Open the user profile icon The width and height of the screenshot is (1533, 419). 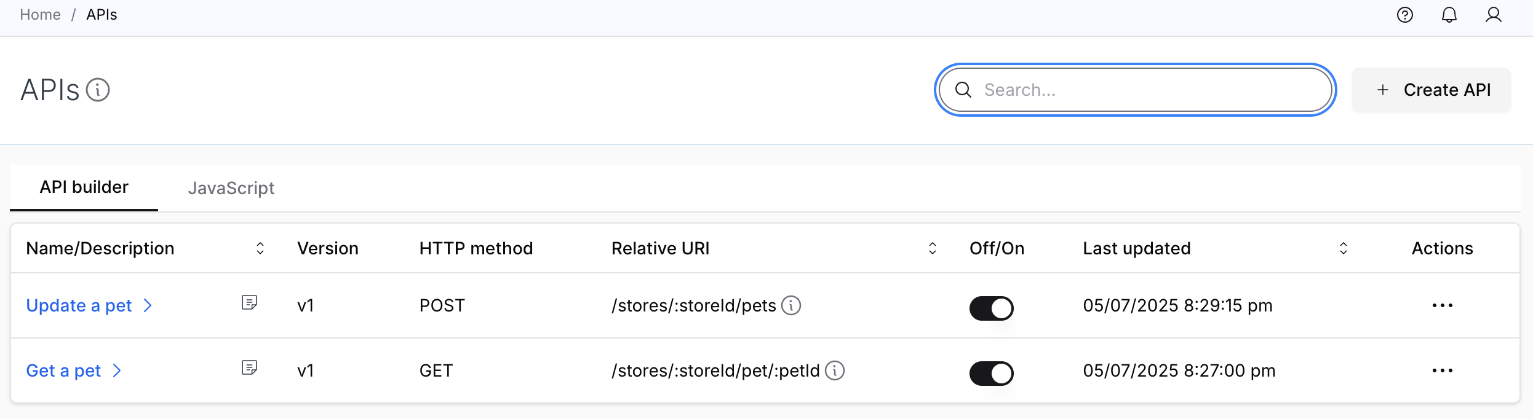click(x=1494, y=15)
